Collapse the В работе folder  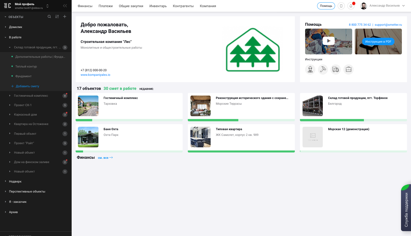click(5, 37)
